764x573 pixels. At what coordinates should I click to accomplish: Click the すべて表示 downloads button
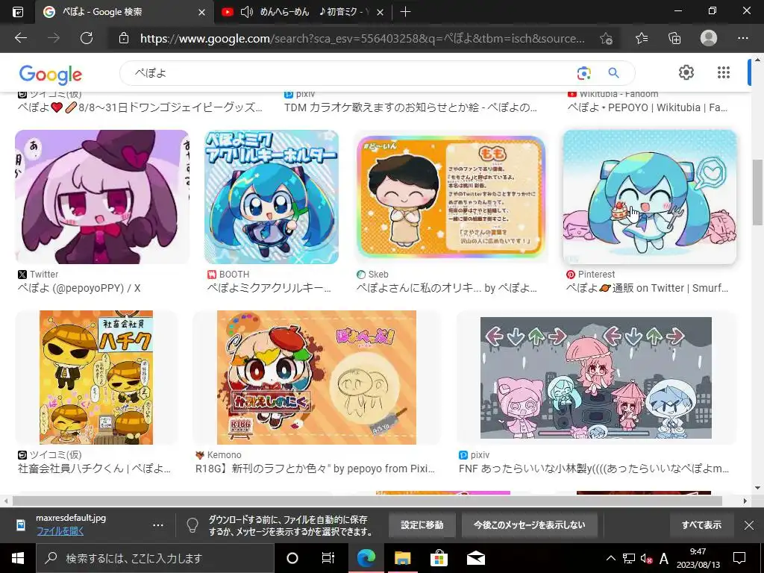click(701, 525)
